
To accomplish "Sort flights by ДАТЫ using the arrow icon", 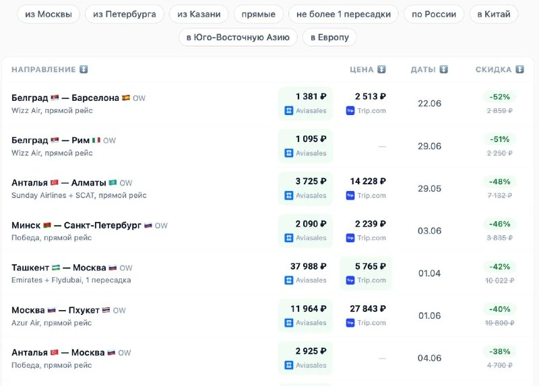I will pos(443,69).
